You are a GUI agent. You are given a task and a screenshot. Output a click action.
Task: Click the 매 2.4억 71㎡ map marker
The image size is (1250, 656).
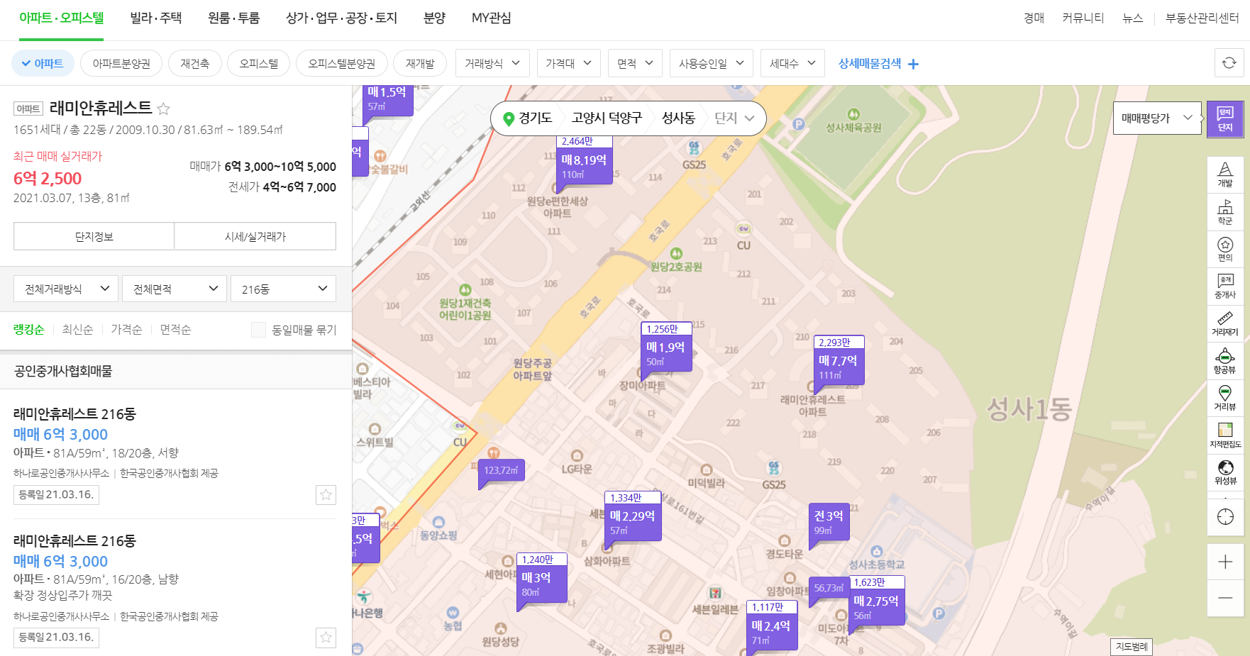771,626
